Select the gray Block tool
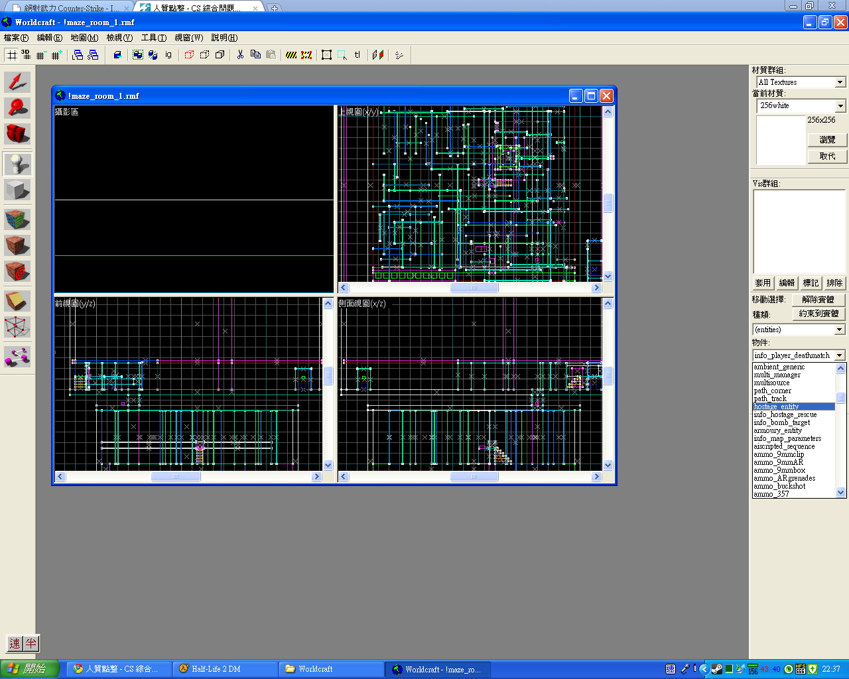Image resolution: width=849 pixels, height=679 pixels. (x=17, y=191)
